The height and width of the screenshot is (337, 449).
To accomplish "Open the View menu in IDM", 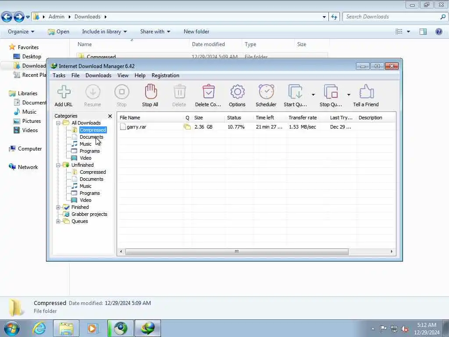I will pos(123,75).
